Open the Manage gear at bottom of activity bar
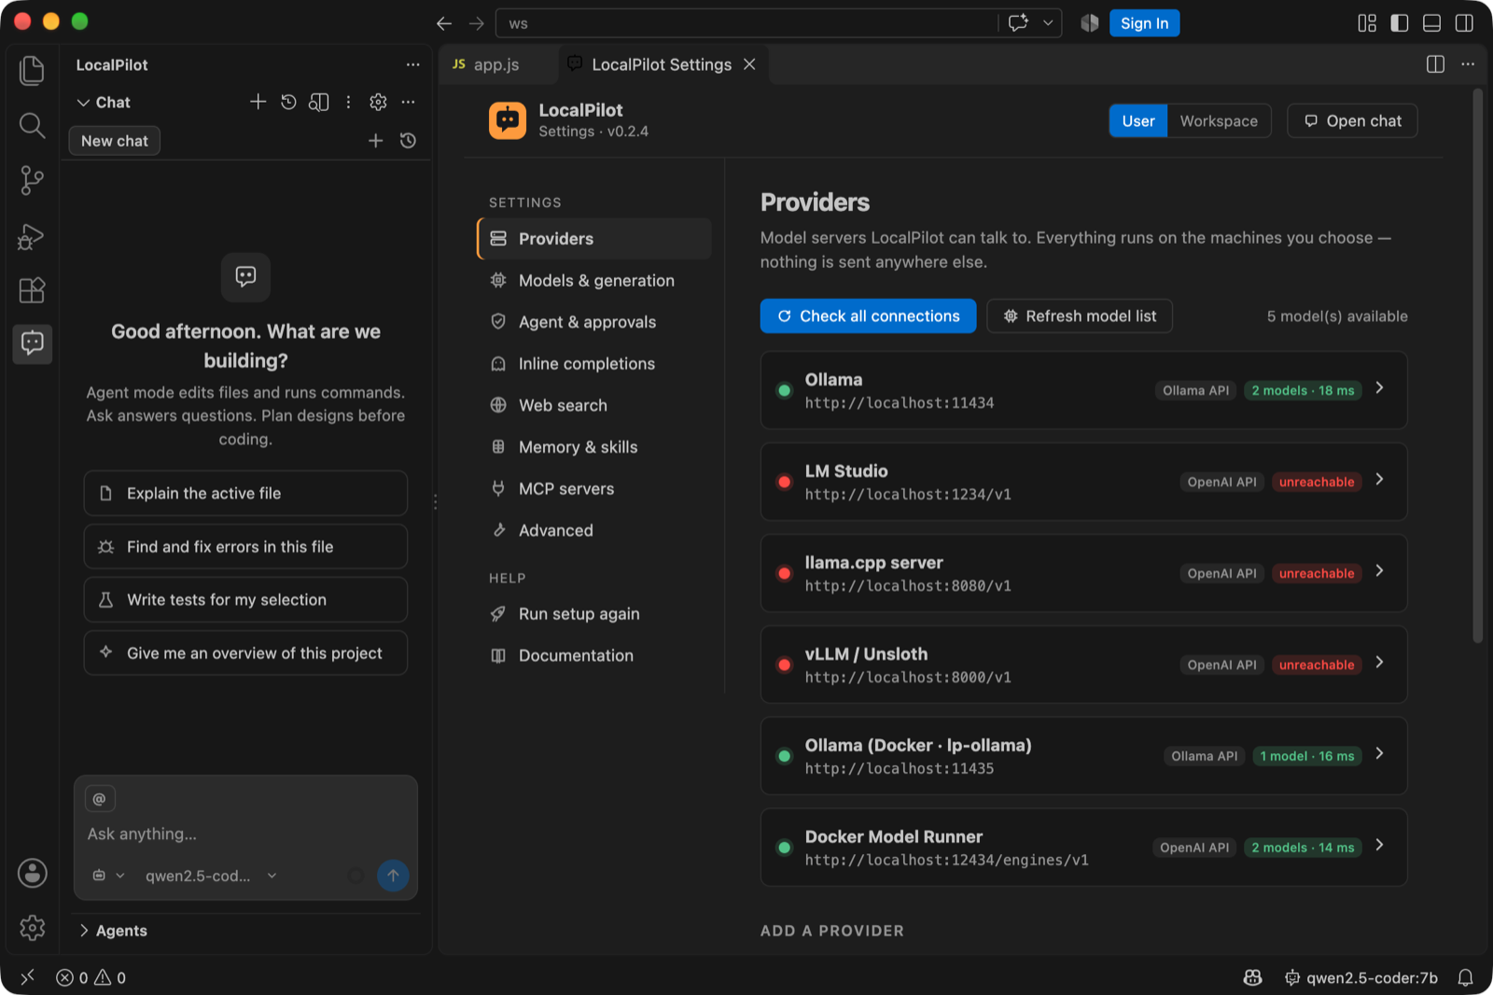Image resolution: width=1493 pixels, height=995 pixels. pyautogui.click(x=32, y=927)
